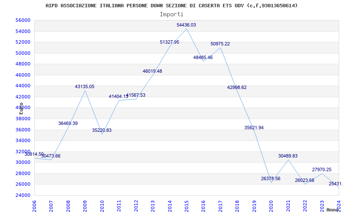Click the 38000 y-axis tick label
The image size is (343, 214).
(23, 119)
